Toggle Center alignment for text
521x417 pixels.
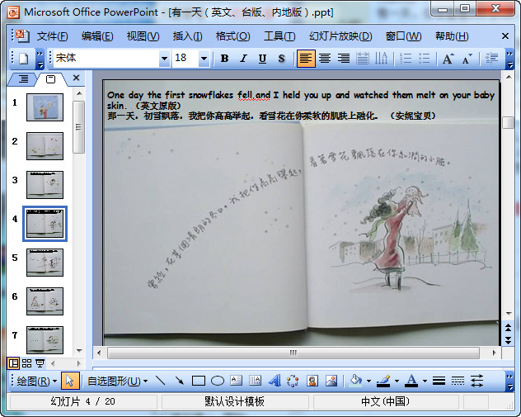click(x=325, y=59)
